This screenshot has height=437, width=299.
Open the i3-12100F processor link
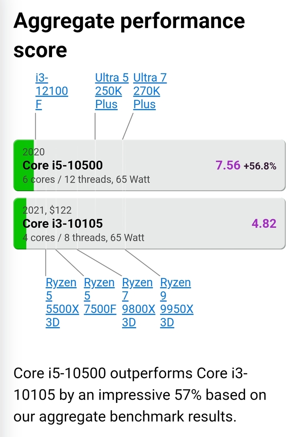[52, 91]
